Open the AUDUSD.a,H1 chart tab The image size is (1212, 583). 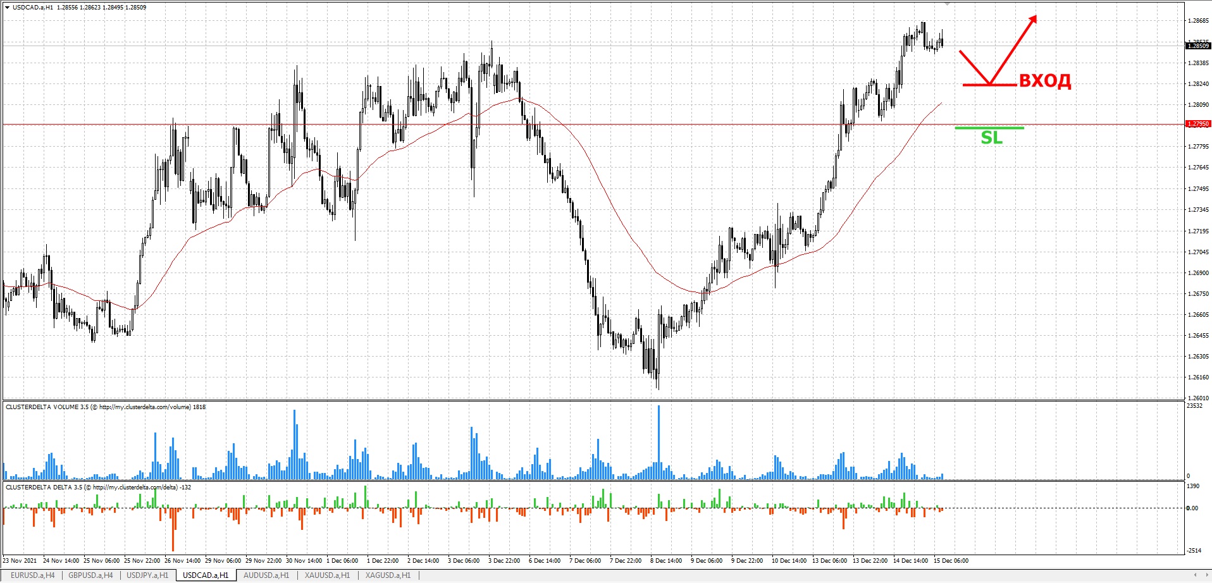[x=266, y=575]
